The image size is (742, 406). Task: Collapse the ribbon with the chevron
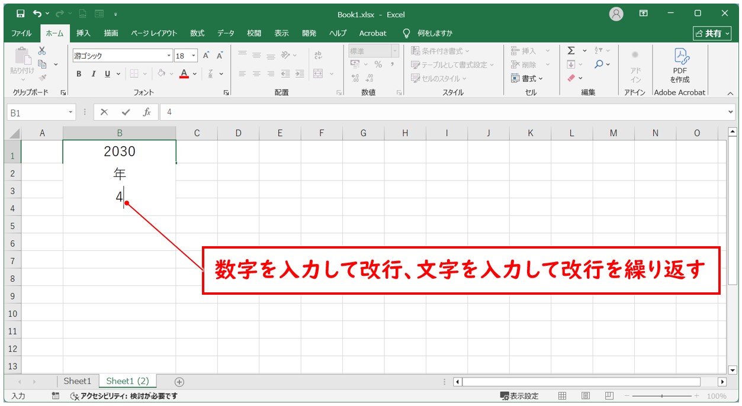730,93
